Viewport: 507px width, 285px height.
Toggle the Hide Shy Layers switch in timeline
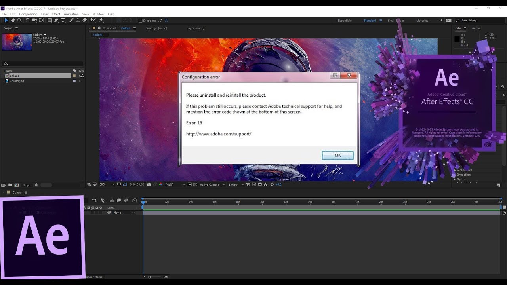coord(112,201)
